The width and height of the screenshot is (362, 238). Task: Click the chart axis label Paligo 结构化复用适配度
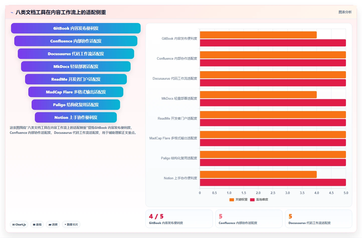click(179, 158)
